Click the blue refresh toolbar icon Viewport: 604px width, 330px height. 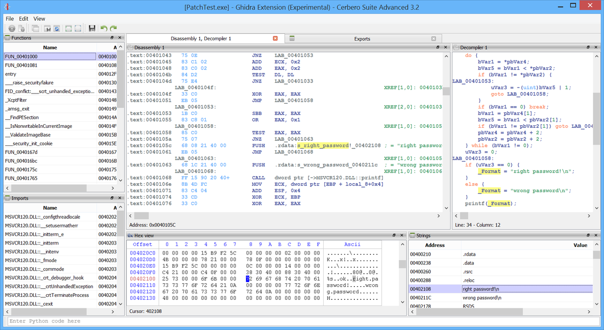click(x=57, y=29)
